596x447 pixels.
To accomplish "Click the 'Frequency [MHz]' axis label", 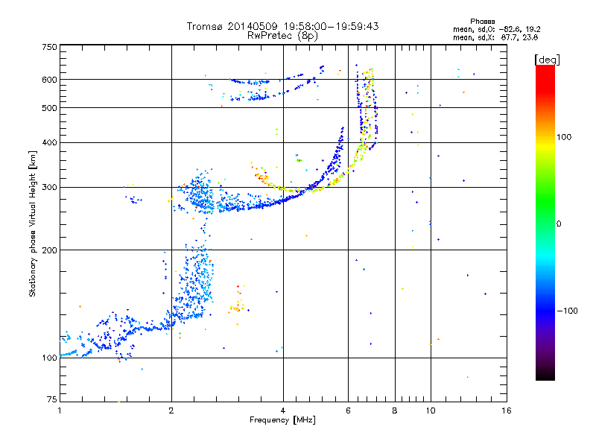I will 282,420.
